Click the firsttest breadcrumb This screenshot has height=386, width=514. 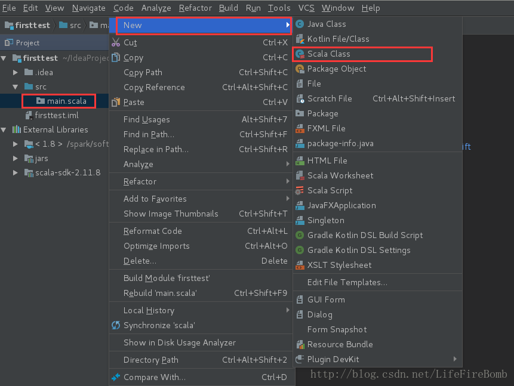tap(28, 25)
